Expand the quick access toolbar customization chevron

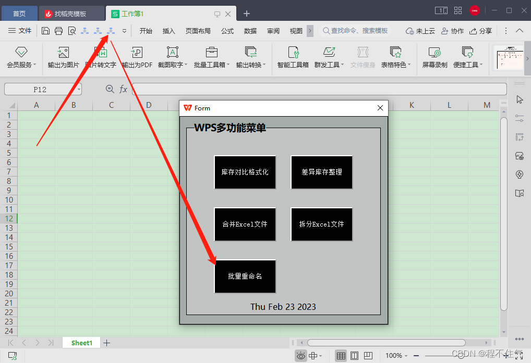pyautogui.click(x=124, y=31)
